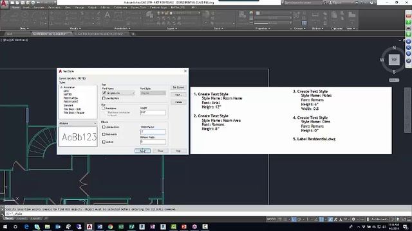Enable Backwards effect checkbox

[104, 134]
